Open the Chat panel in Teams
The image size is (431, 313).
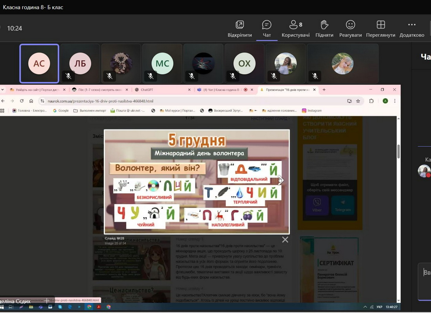pyautogui.click(x=267, y=29)
